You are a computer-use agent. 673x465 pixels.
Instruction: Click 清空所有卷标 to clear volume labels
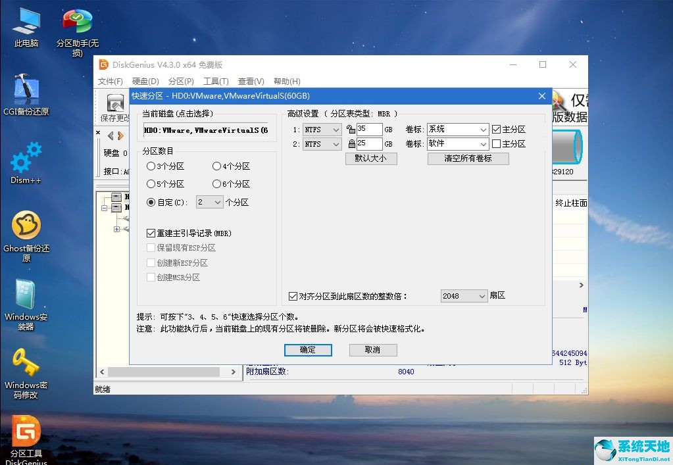click(468, 159)
